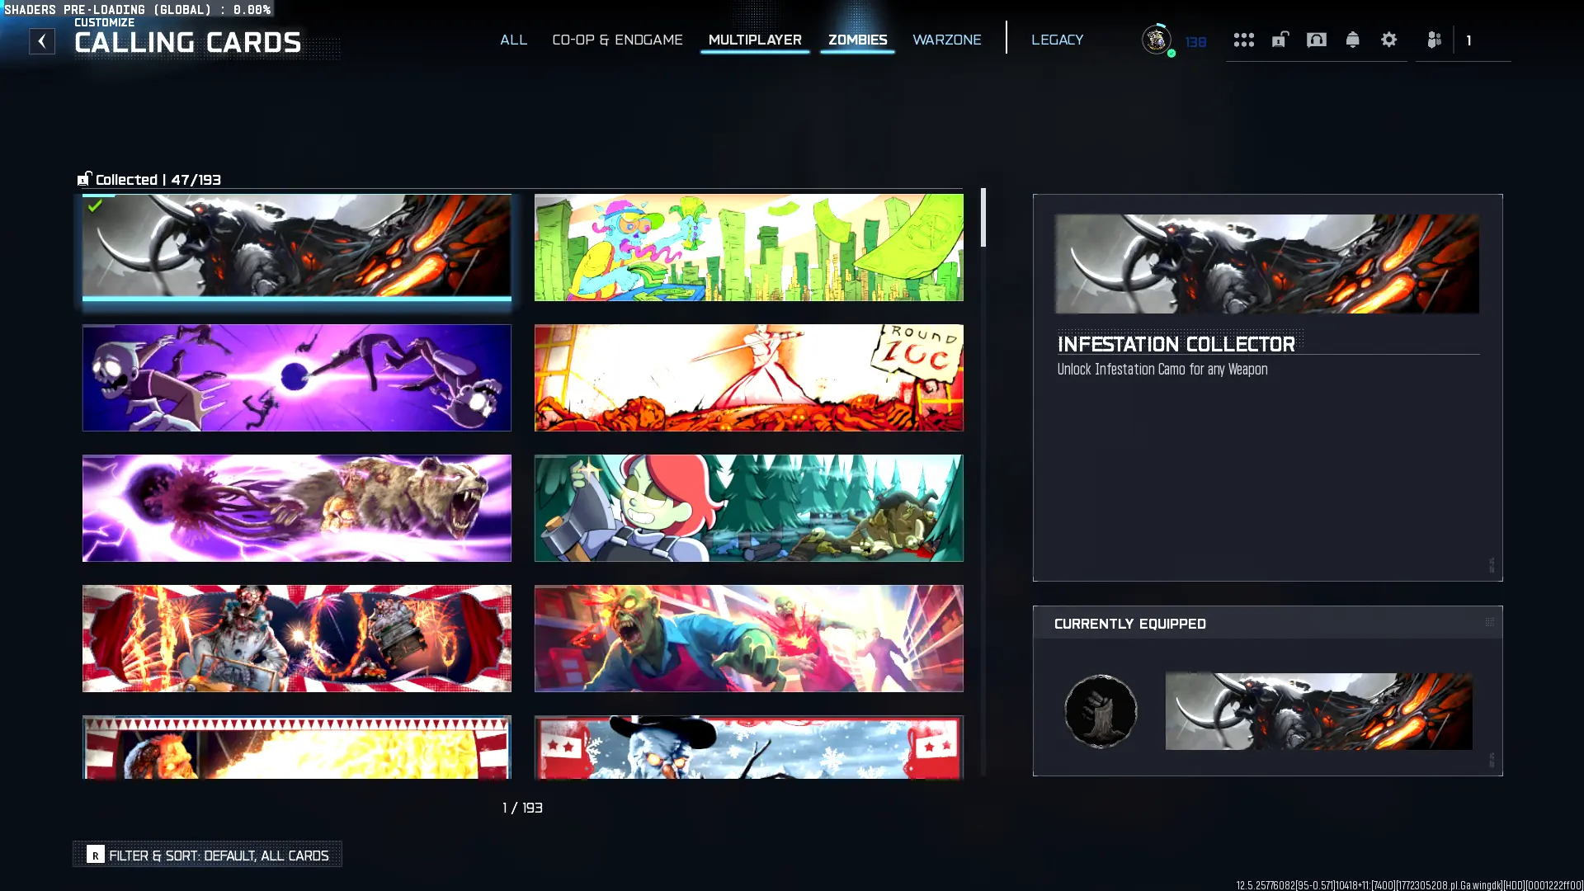Image resolution: width=1584 pixels, height=891 pixels.
Task: Click the back arrow button
Action: (42, 41)
